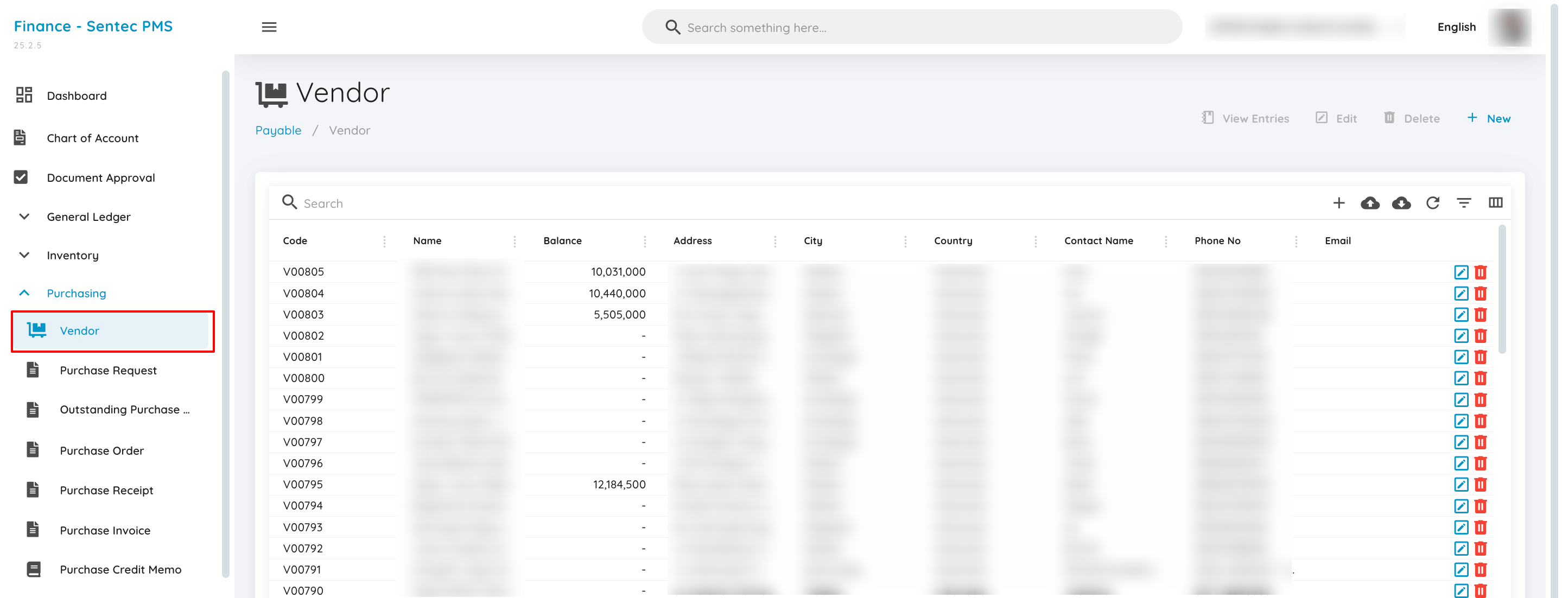Click the Edit button in page header
The image size is (1562, 598).
click(x=1336, y=118)
